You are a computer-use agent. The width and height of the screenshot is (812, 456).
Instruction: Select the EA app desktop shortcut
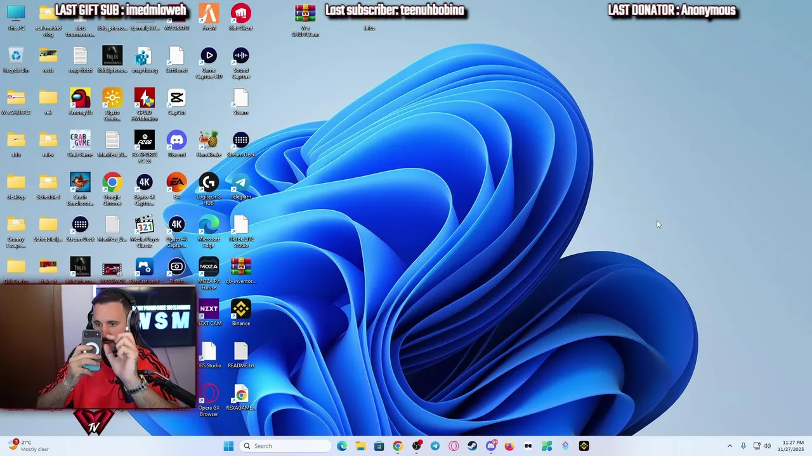(176, 186)
